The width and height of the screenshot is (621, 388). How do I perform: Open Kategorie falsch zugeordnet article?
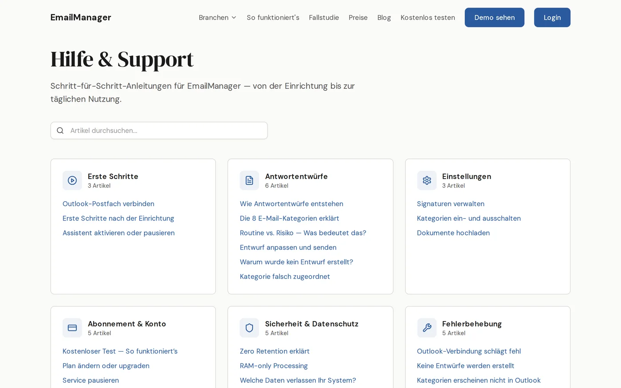click(x=285, y=277)
